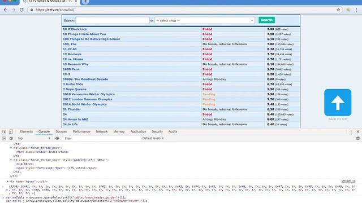Open '2010 Vancouver Winter Olympics'
The height and width of the screenshot is (203, 362).
[89, 94]
